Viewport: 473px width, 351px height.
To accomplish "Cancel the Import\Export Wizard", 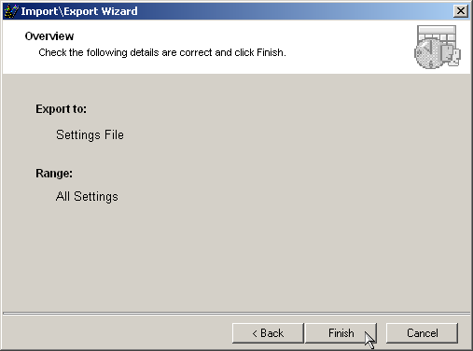I will 422,333.
